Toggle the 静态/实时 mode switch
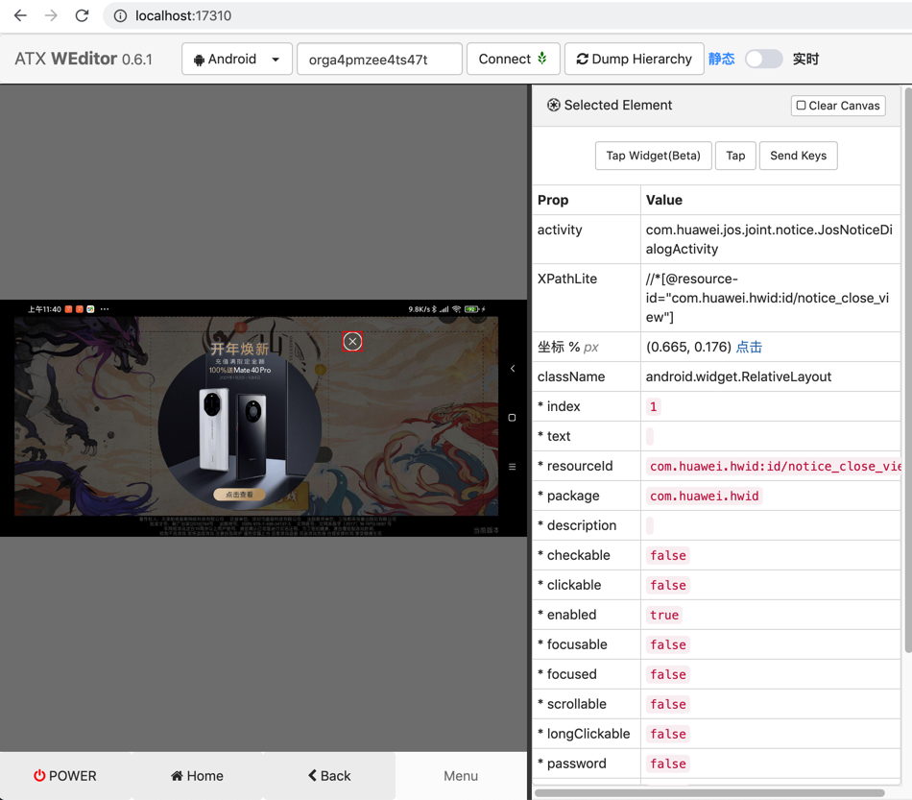The width and height of the screenshot is (912, 800). click(764, 59)
